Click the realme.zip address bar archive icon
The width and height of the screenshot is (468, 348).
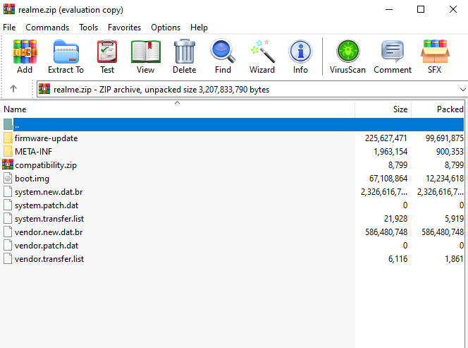coord(44,89)
